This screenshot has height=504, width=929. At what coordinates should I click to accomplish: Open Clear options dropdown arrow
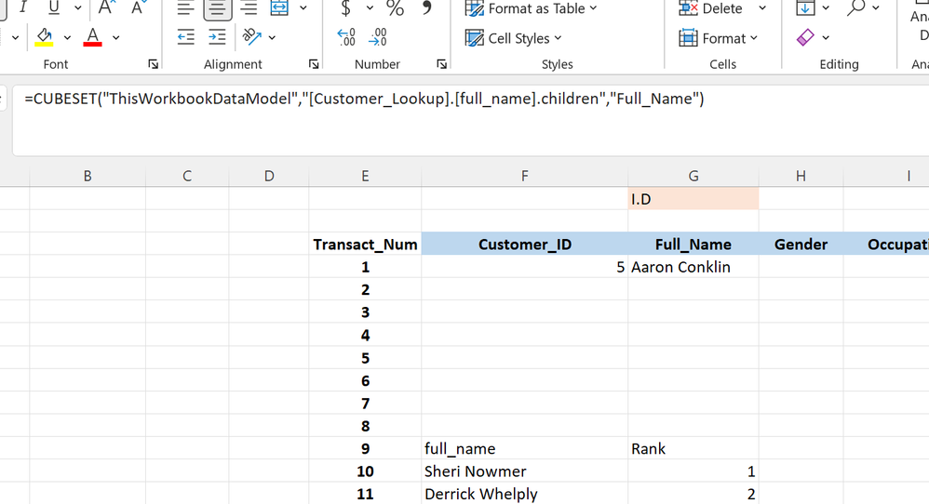(x=826, y=38)
